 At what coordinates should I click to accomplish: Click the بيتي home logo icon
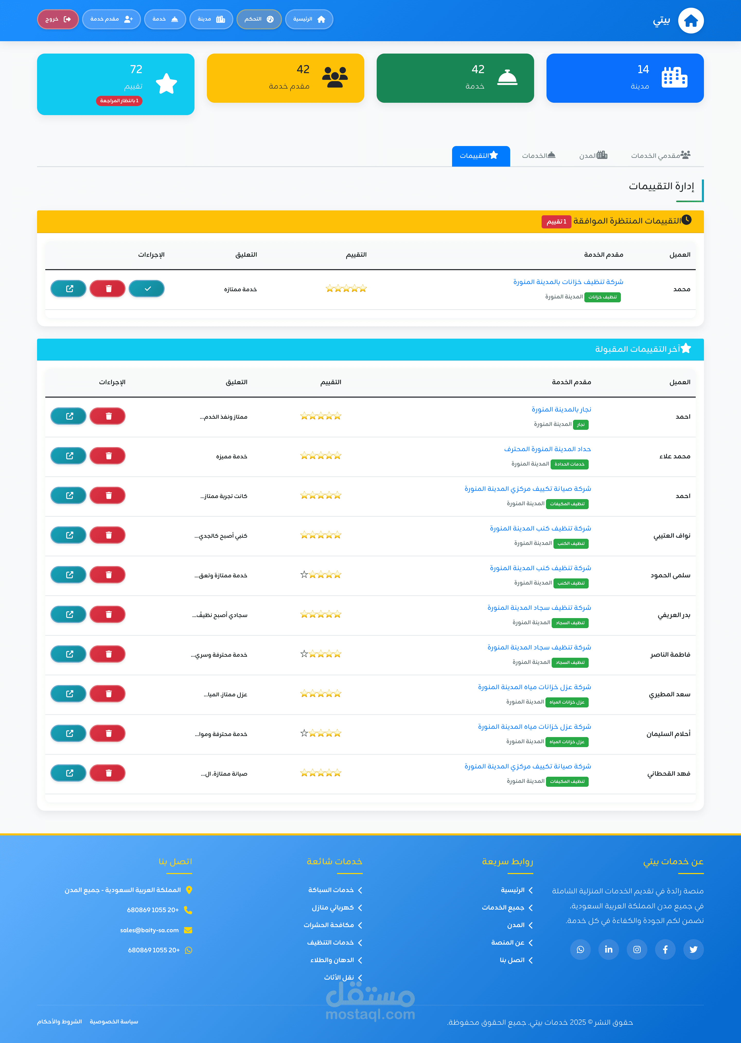click(x=690, y=21)
